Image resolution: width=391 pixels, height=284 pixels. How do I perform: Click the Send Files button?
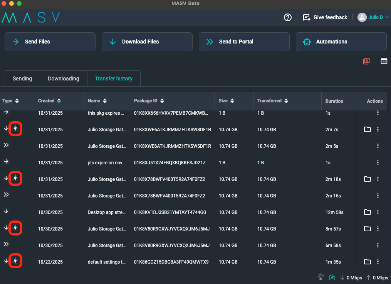coord(50,42)
